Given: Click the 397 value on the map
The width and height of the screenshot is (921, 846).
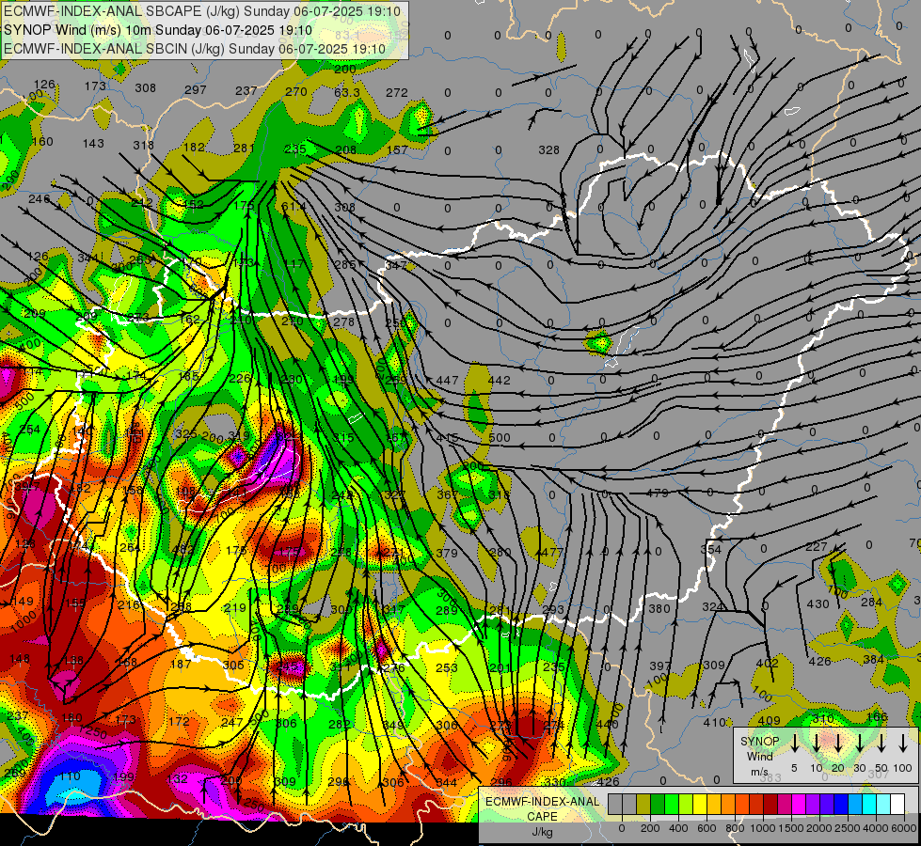Looking at the screenshot, I should coord(660,666).
